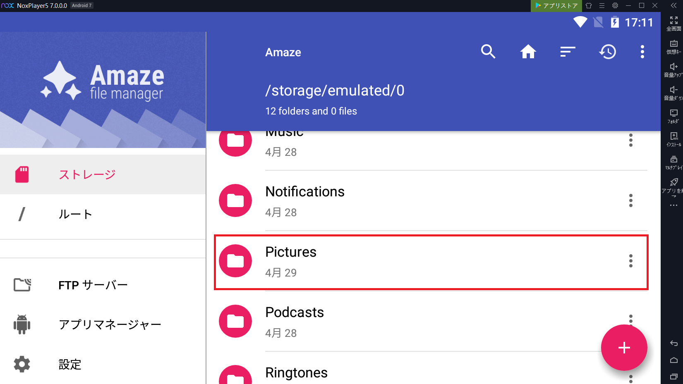Image resolution: width=683 pixels, height=384 pixels.
Task: Open options menu for Music folder
Action: 631,140
